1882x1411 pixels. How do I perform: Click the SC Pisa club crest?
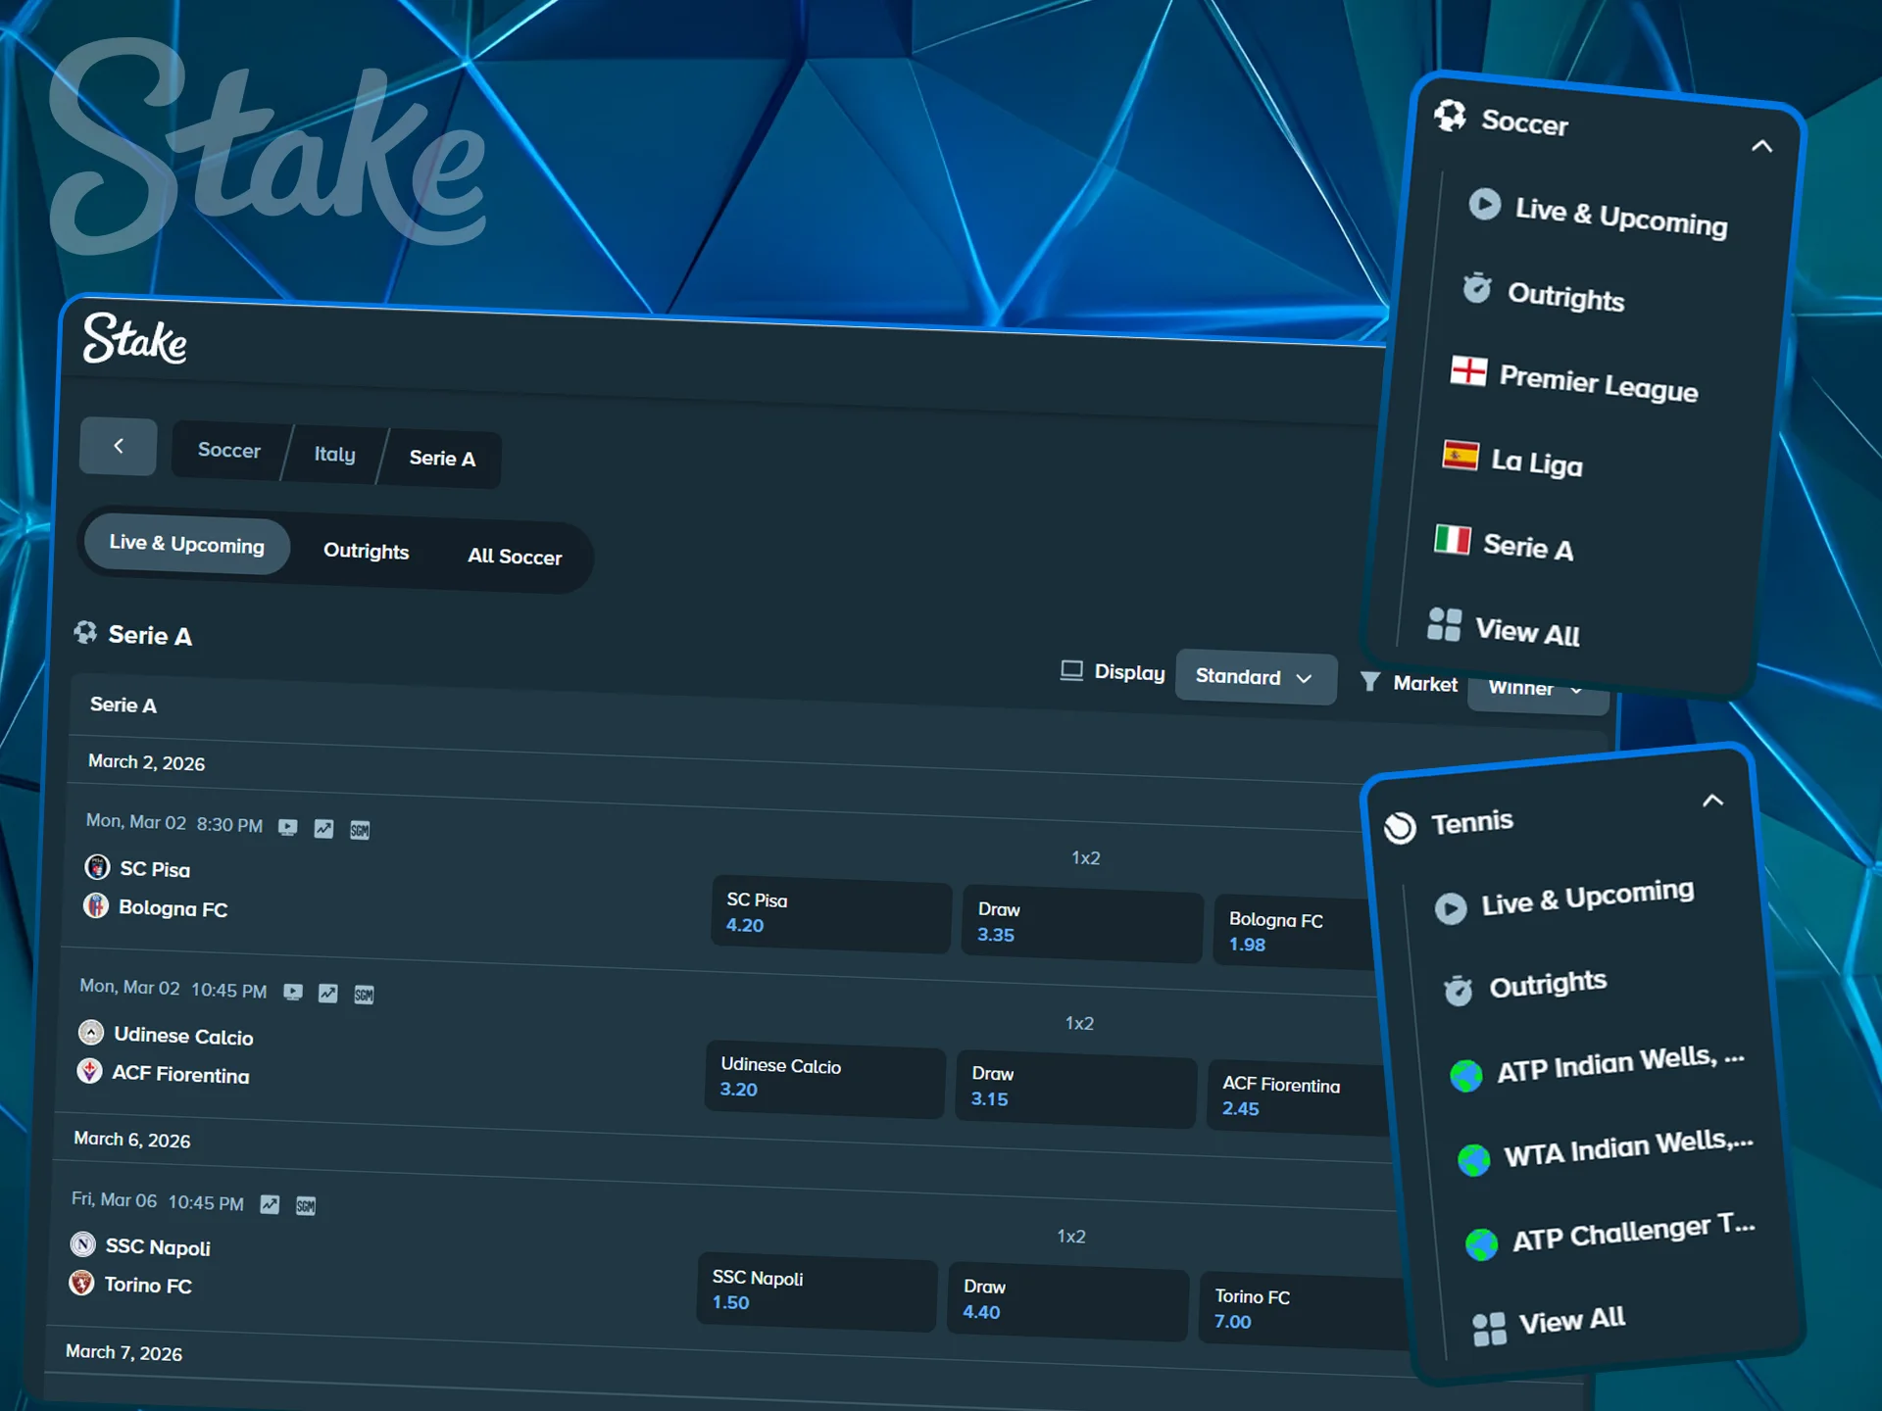coord(97,866)
